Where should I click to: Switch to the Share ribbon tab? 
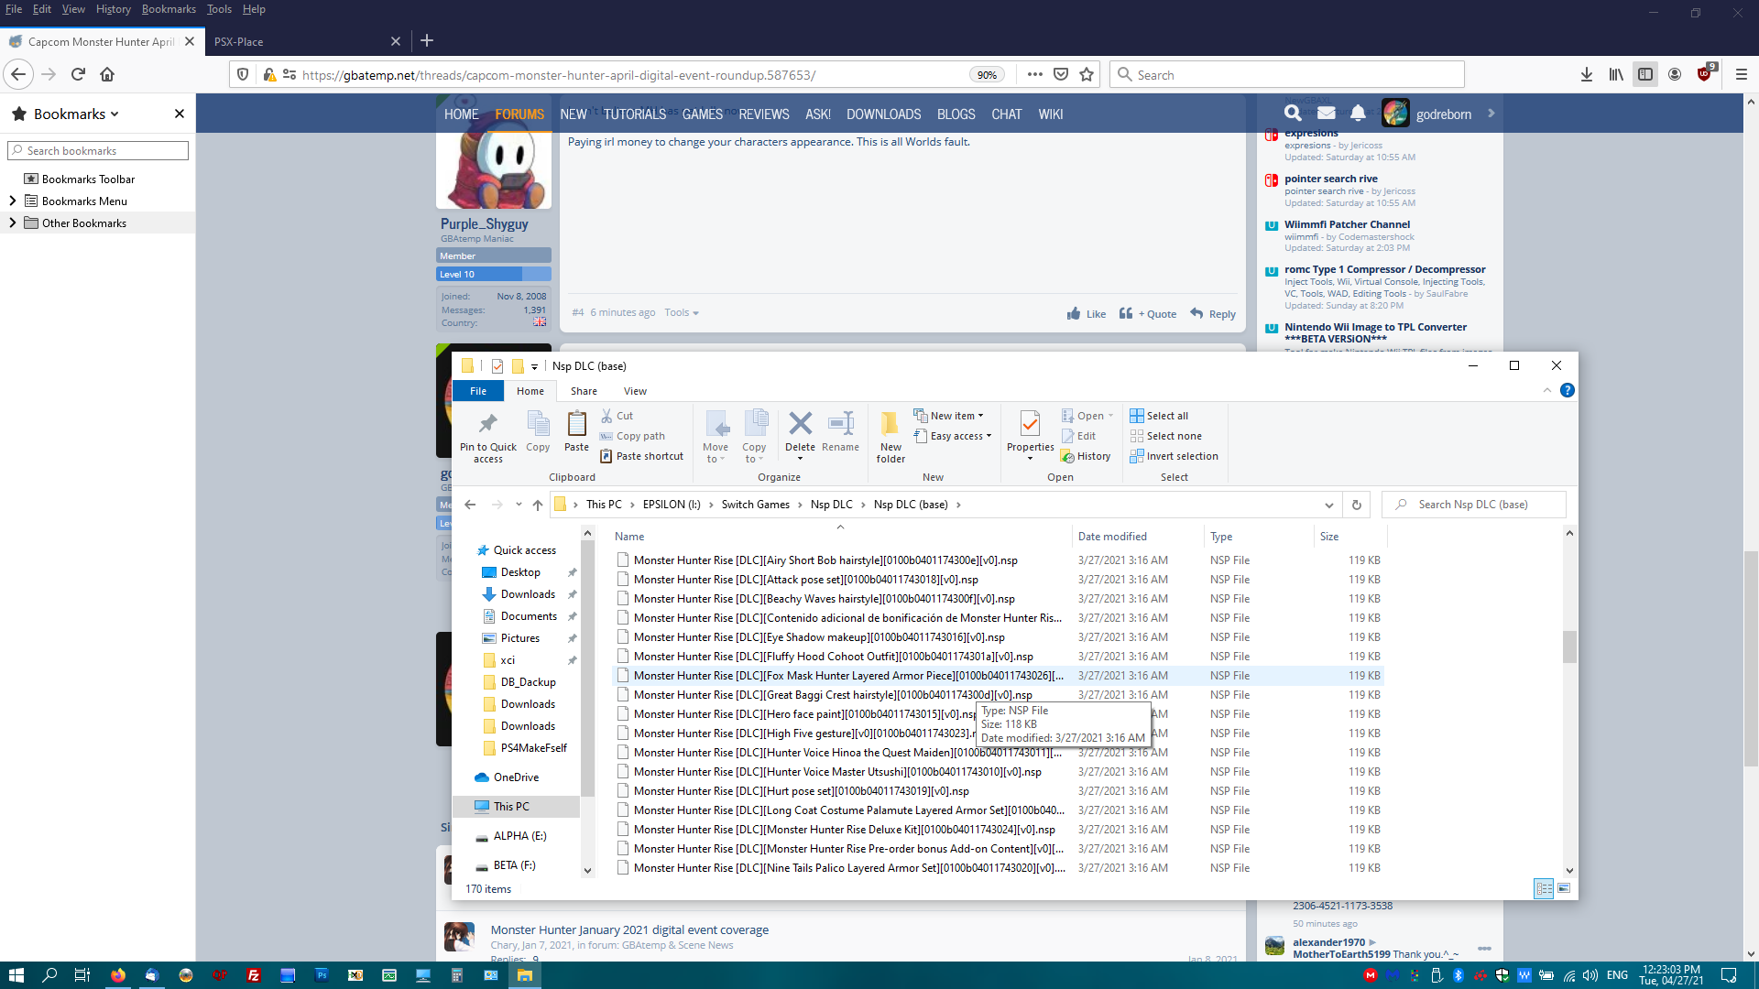[584, 391]
